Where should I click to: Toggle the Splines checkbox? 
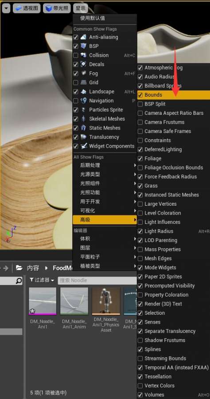click(140, 349)
